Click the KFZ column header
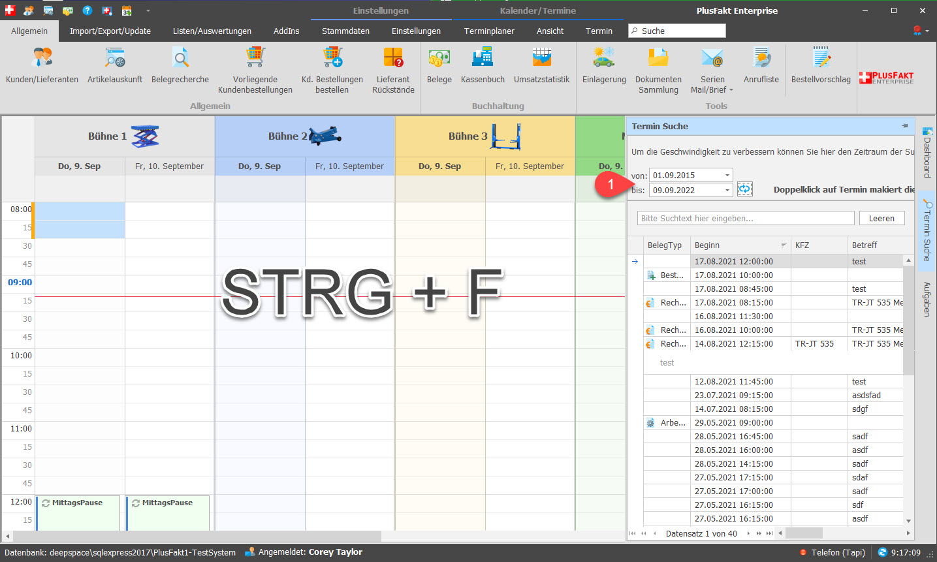The width and height of the screenshot is (937, 562). pyautogui.click(x=819, y=245)
